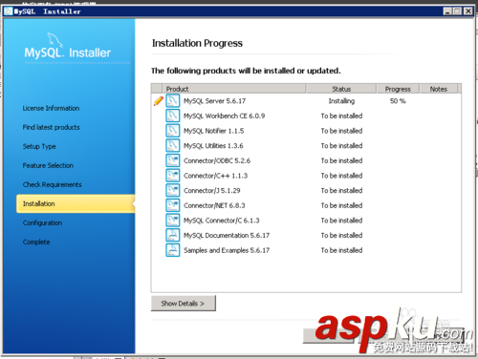Select the MySQL Utilities 1.3.6 text
478x359 pixels.
[x=213, y=146]
